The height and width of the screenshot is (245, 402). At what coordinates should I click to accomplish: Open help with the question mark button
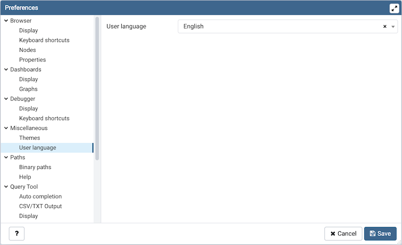pos(17,234)
